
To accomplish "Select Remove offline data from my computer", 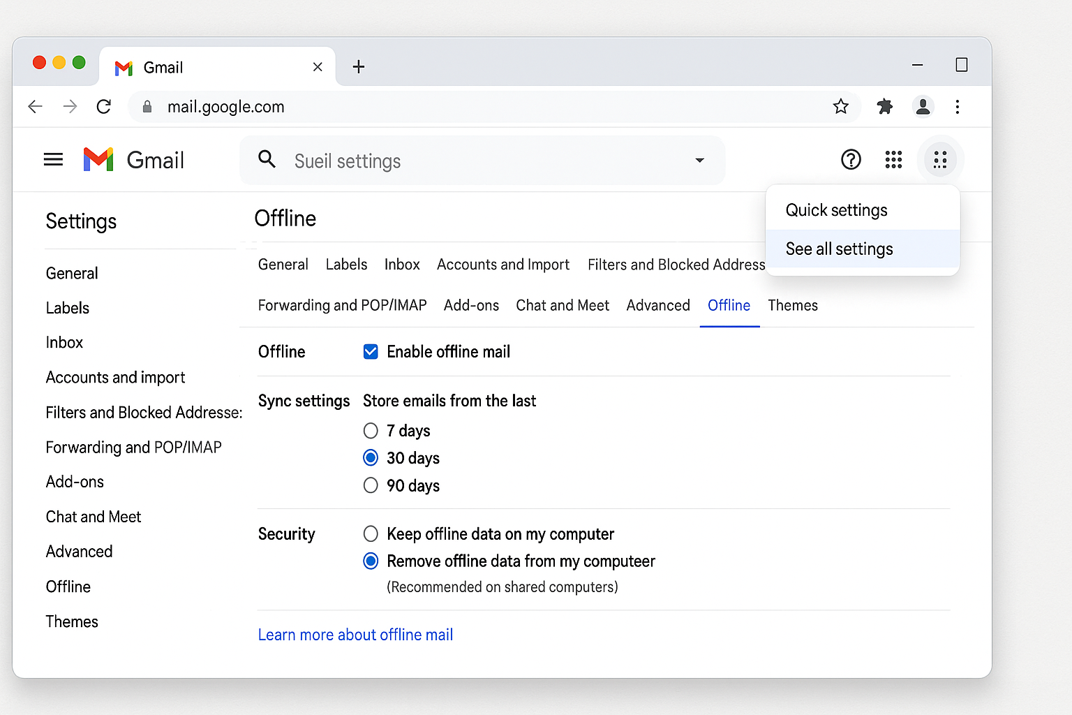I will (x=371, y=561).
